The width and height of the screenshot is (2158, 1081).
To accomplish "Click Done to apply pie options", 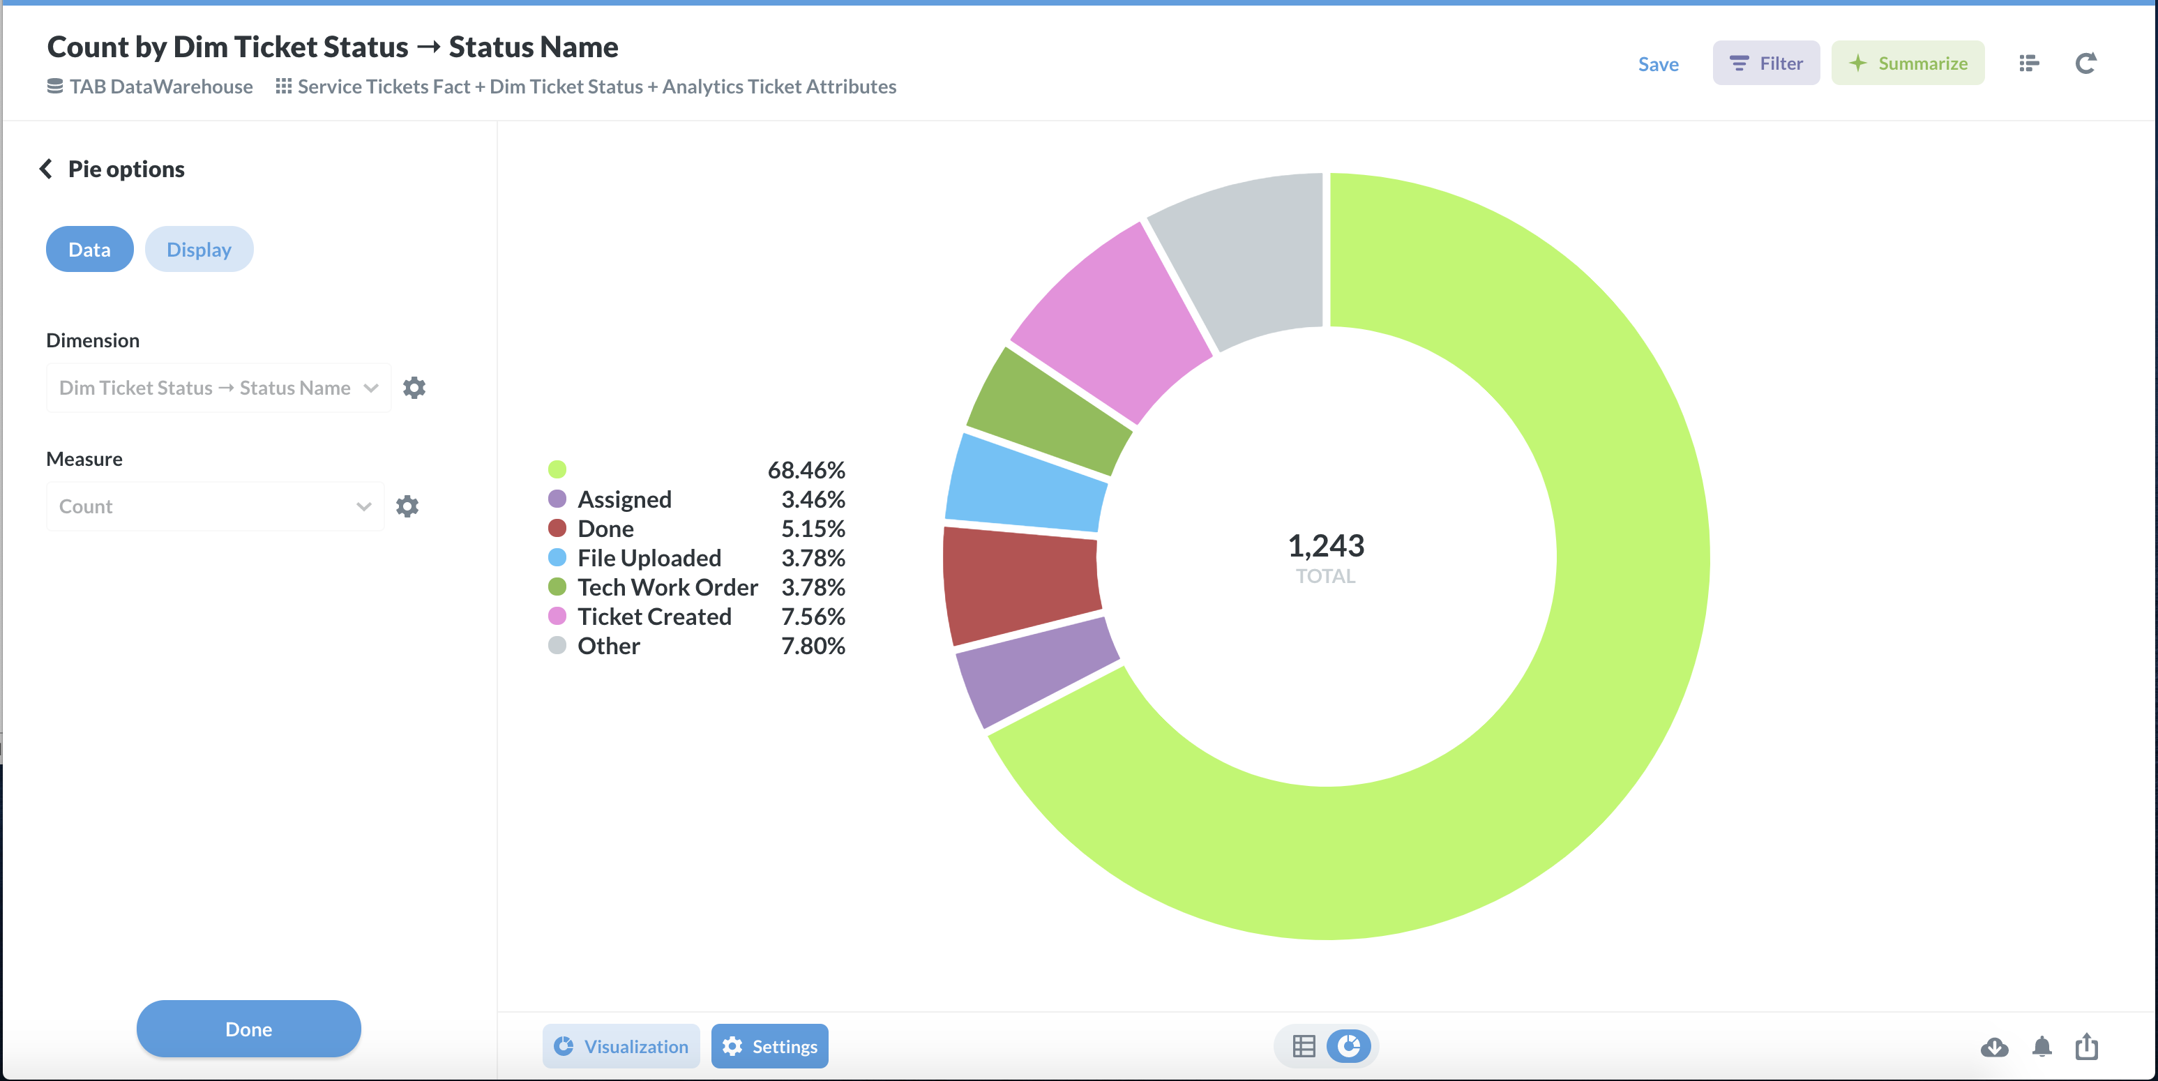I will coord(248,1029).
